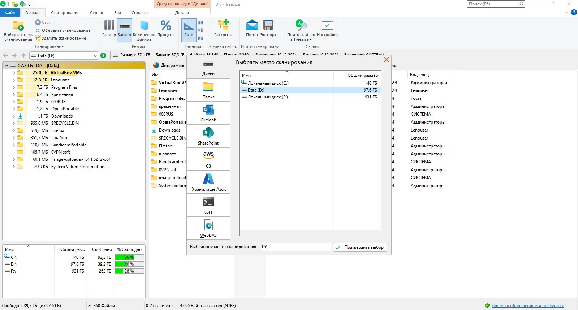The width and height of the screenshot is (578, 310).
Task: Expand the Downloads tree node
Action: [14, 116]
